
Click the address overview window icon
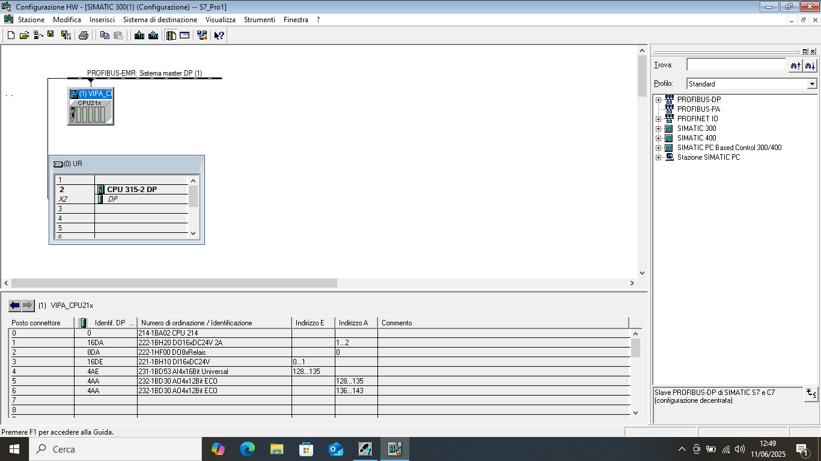click(x=185, y=35)
